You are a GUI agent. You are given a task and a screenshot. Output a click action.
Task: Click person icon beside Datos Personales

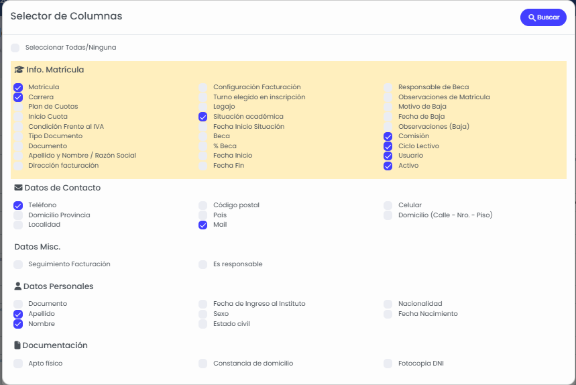point(17,286)
